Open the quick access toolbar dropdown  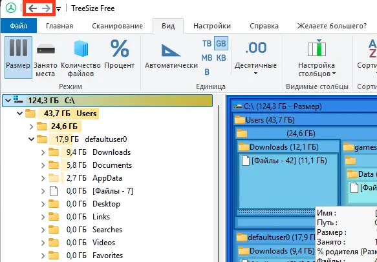click(x=58, y=9)
